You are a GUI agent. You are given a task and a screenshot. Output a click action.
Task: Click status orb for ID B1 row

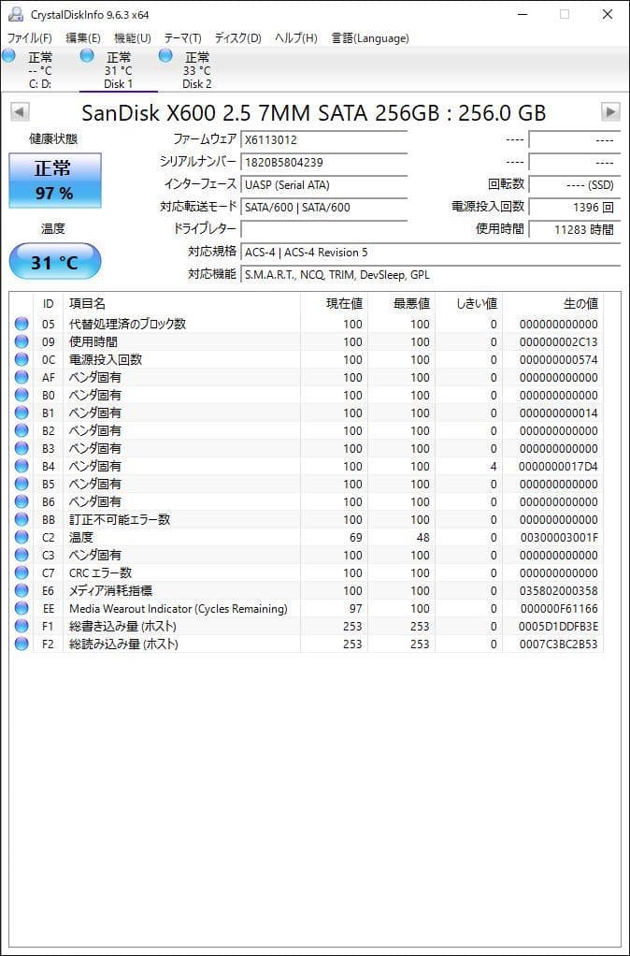coord(21,413)
